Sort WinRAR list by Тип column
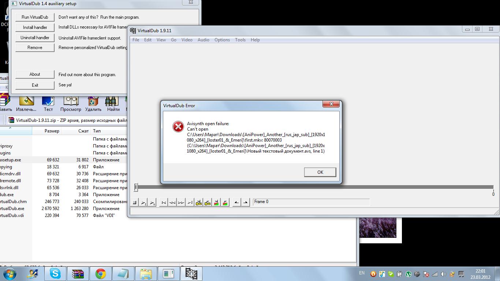500x281 pixels. (109, 131)
